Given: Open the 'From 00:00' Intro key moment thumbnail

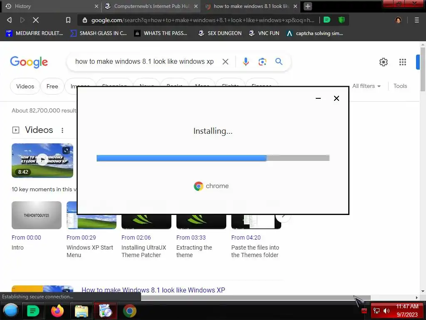Looking at the screenshot, I should 37,215.
